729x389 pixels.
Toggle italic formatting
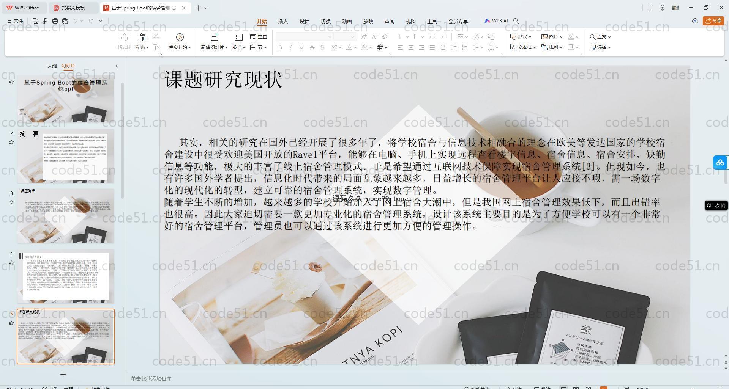(x=290, y=47)
